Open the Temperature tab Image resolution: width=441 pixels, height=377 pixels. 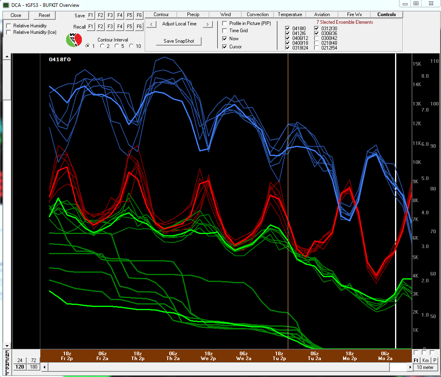click(290, 14)
